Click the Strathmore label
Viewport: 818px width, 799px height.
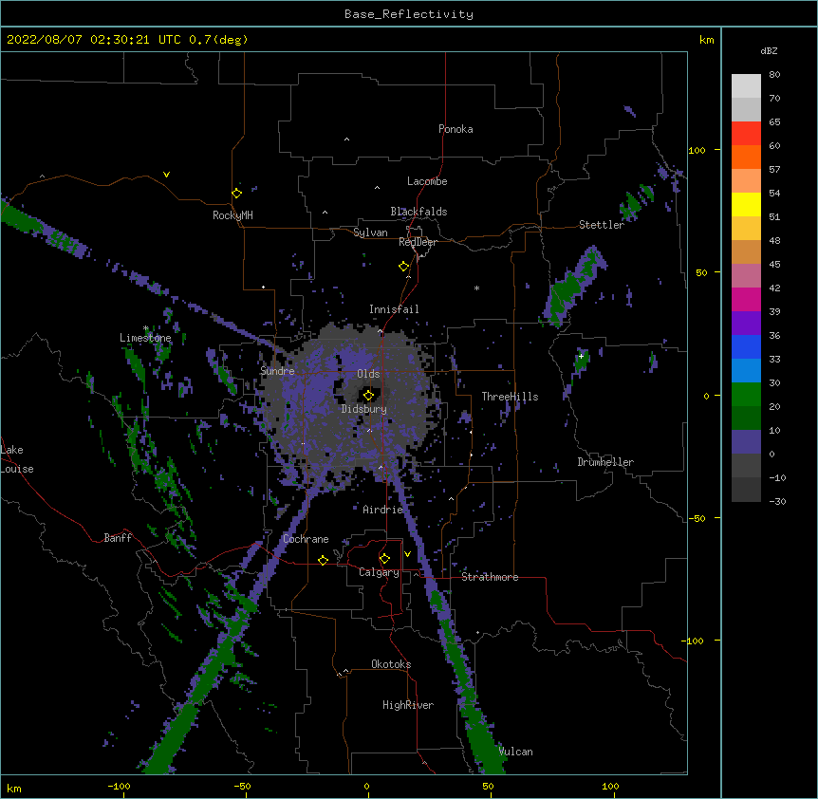pos(490,577)
